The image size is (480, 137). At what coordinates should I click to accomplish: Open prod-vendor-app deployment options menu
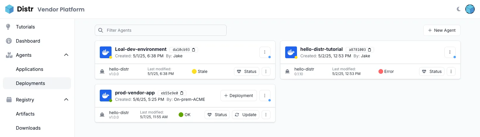(x=266, y=115)
